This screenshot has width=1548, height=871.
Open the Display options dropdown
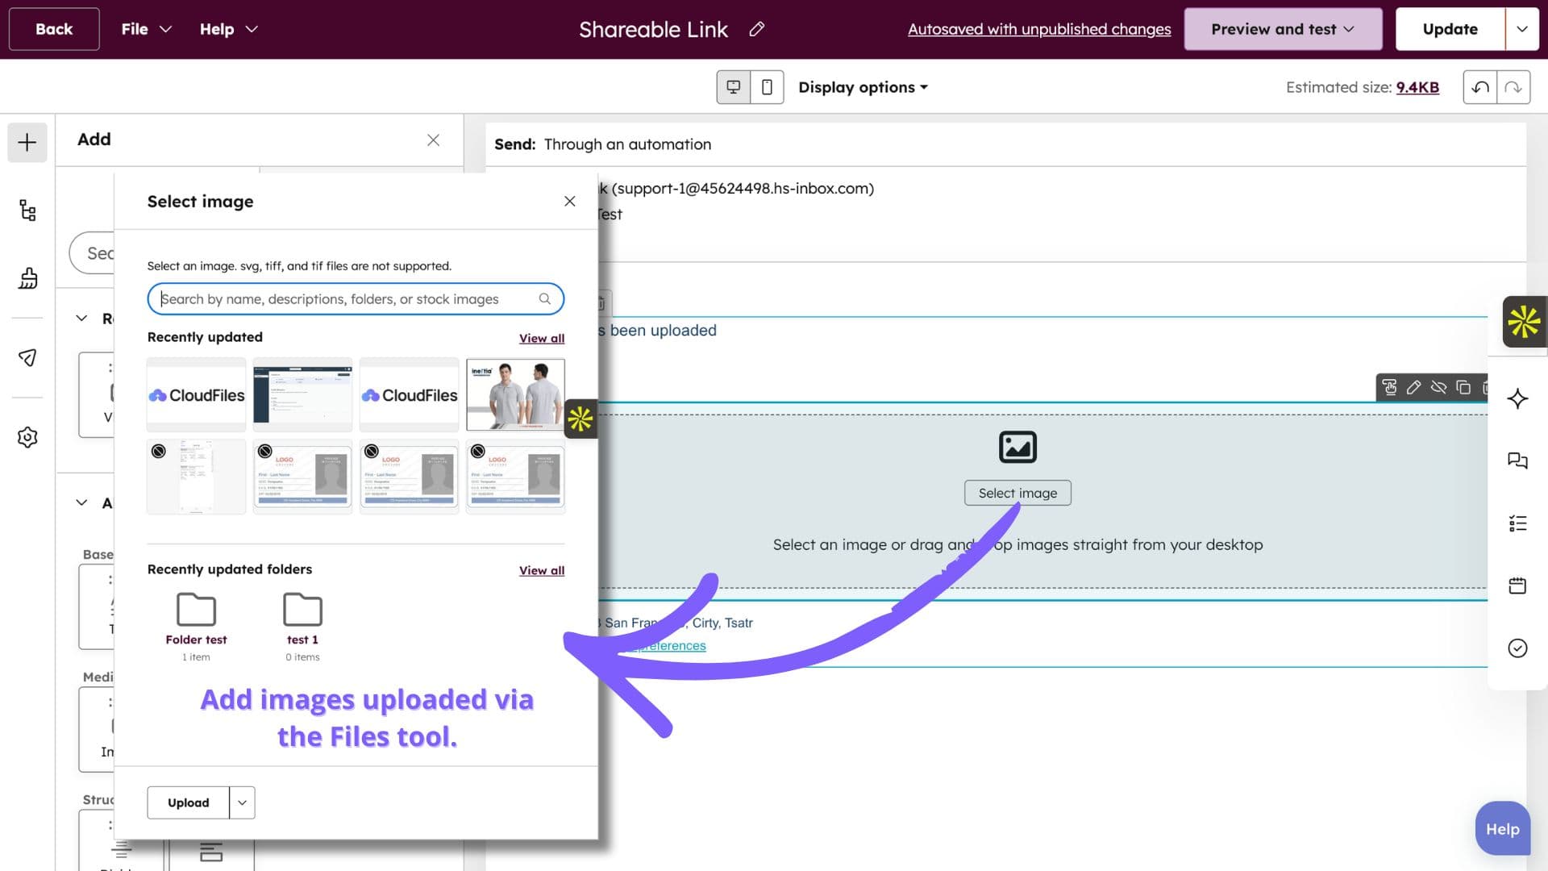(862, 87)
